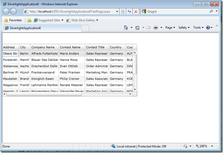The image size is (223, 153).
Task: Select the Blauer See Delikat cell
Action: pos(44,60)
